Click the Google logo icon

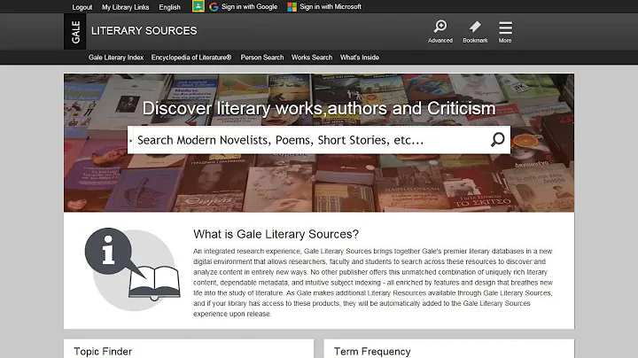[214, 7]
